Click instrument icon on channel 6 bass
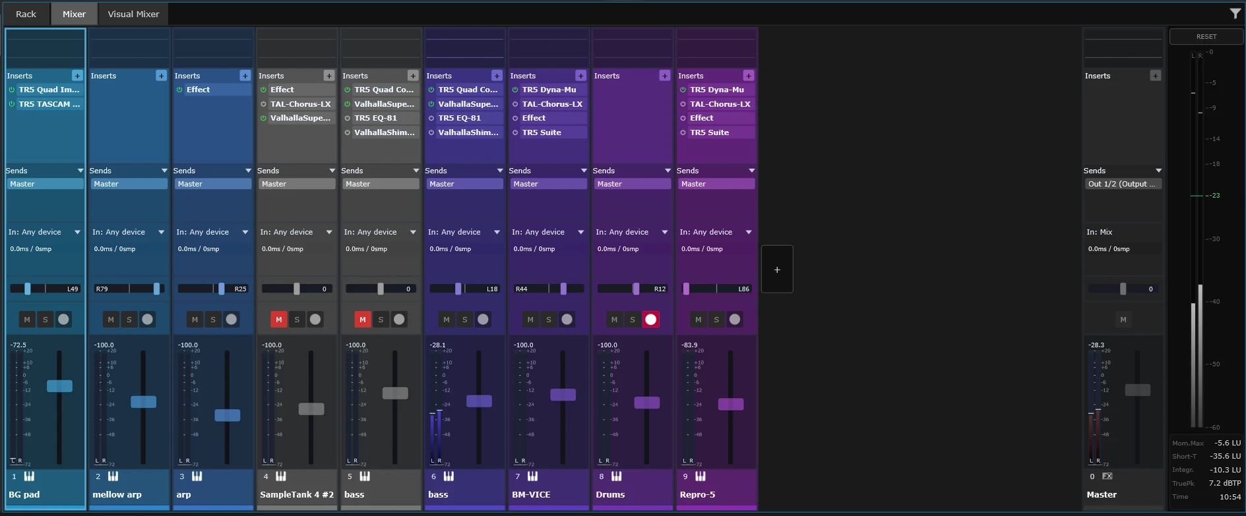 pyautogui.click(x=449, y=476)
